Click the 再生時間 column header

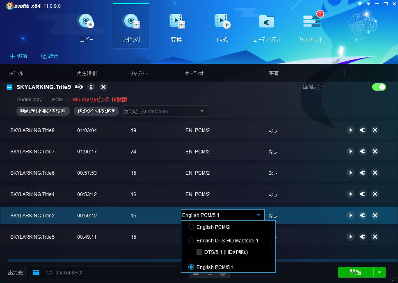click(x=87, y=73)
